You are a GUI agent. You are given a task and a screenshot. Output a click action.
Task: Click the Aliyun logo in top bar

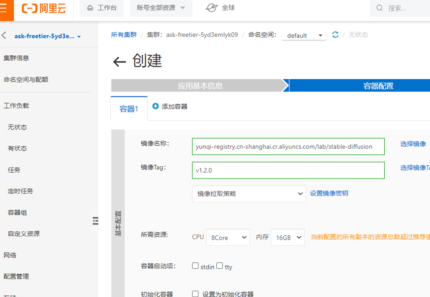[44, 7]
